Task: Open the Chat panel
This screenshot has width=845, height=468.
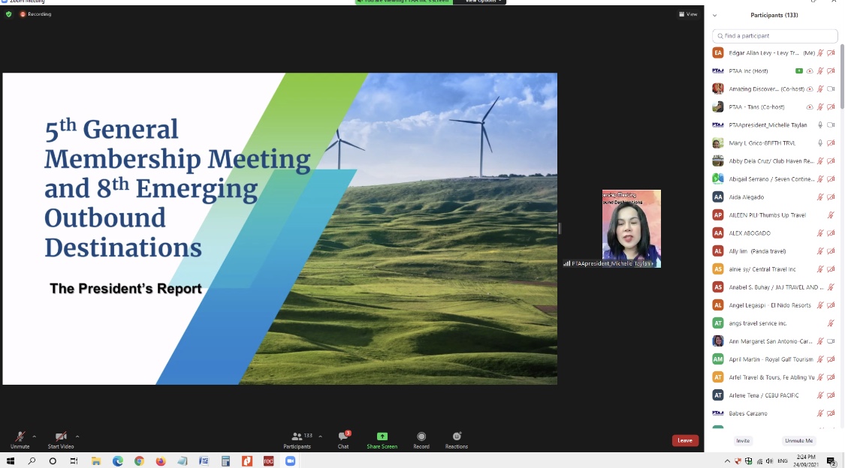Action: 343,439
